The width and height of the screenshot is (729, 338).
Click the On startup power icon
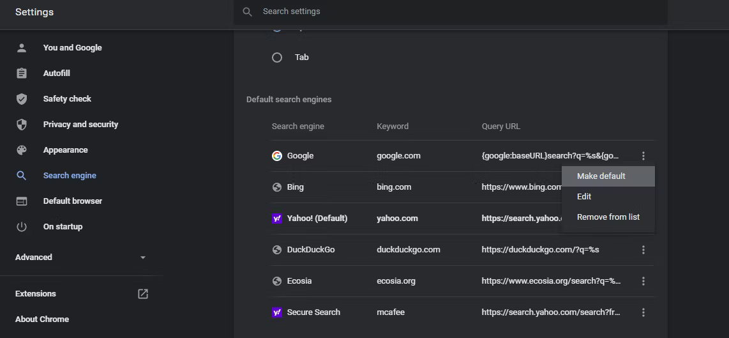22,227
